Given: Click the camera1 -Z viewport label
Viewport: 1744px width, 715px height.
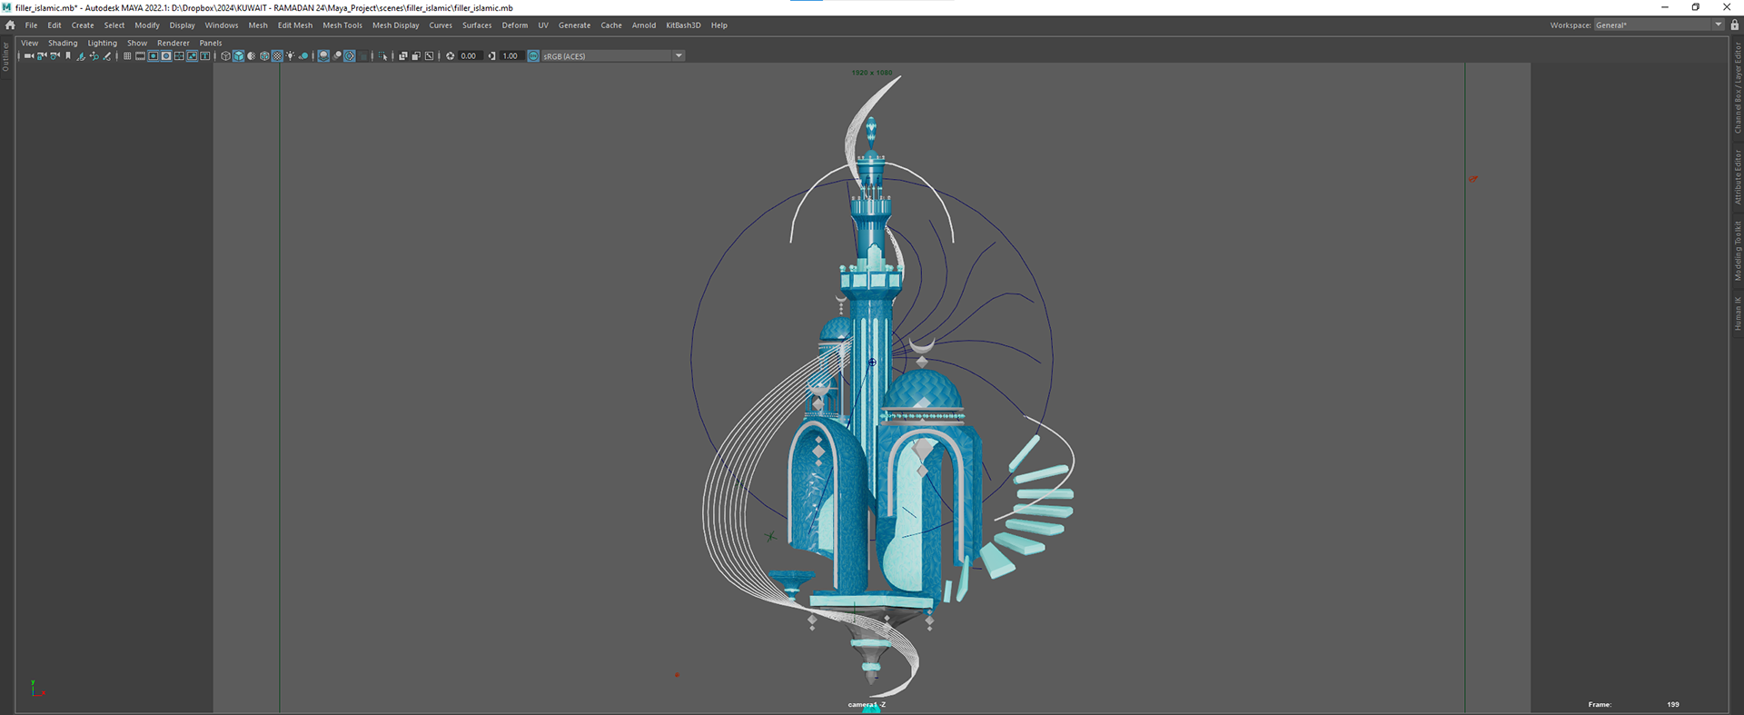Looking at the screenshot, I should tap(867, 704).
